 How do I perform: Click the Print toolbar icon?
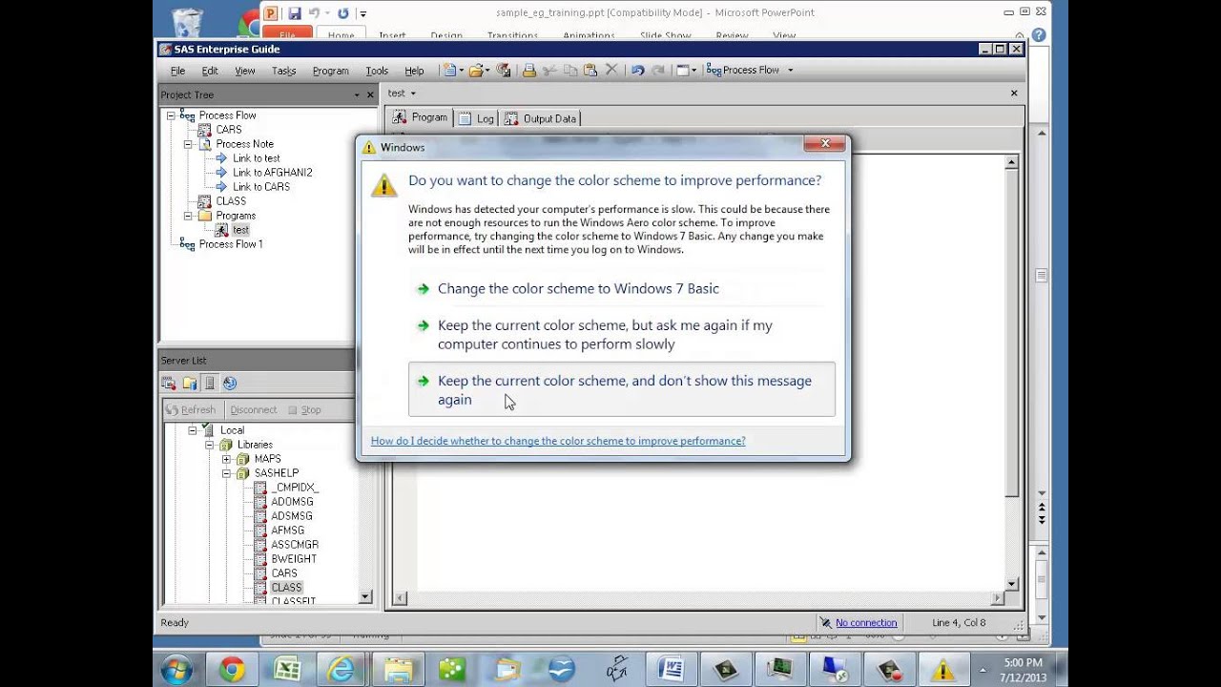click(x=529, y=71)
